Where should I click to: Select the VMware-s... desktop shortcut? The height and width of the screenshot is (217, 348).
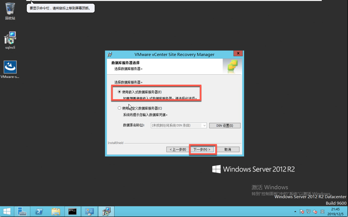pos(10,69)
